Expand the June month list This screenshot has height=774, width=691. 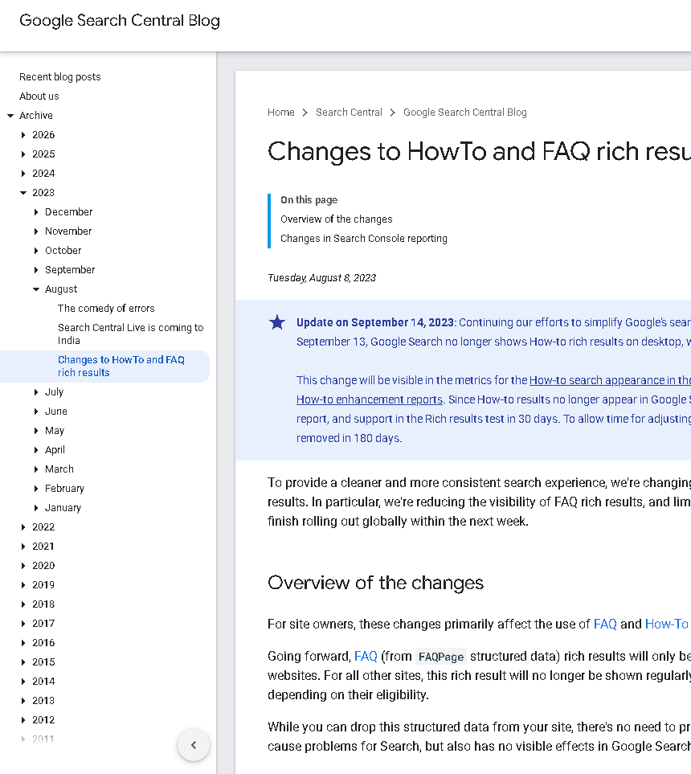click(36, 412)
